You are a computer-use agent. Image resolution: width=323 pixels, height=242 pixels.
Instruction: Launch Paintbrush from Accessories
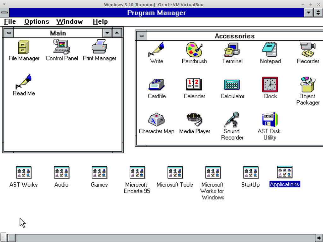tap(194, 50)
